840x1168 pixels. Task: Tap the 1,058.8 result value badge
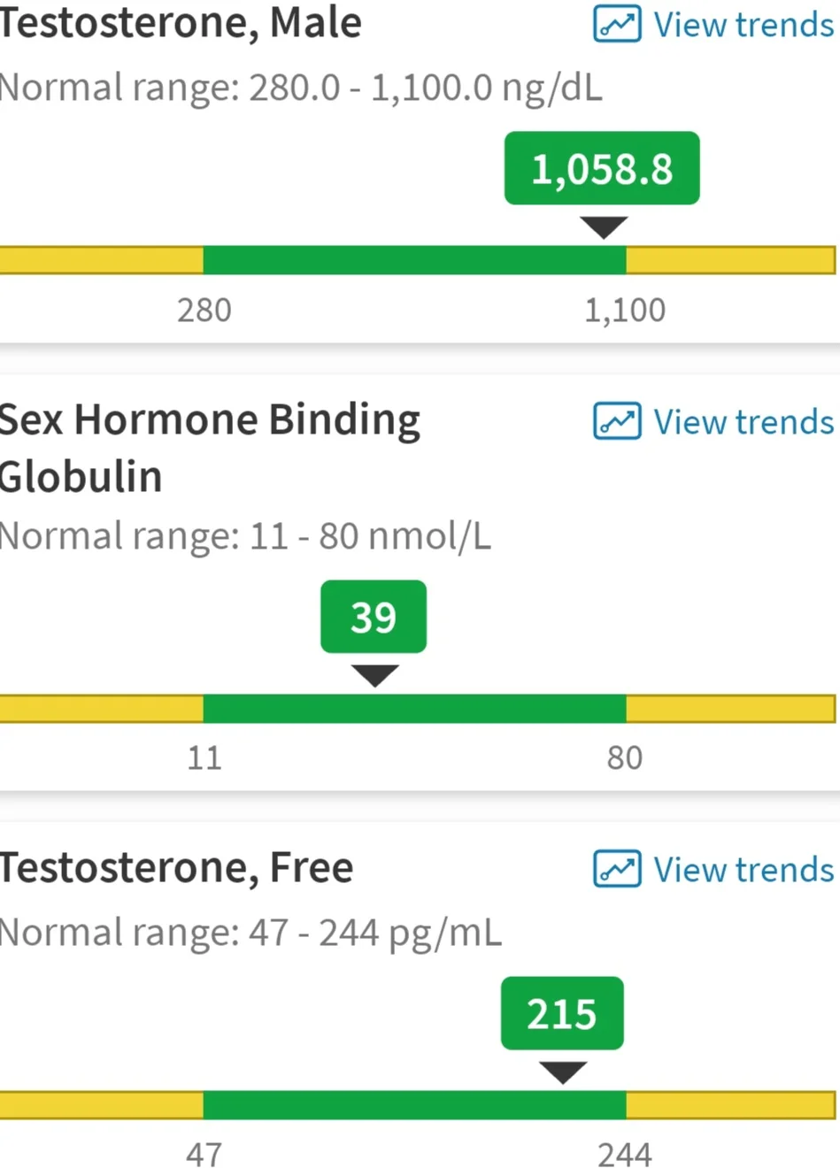(x=602, y=168)
